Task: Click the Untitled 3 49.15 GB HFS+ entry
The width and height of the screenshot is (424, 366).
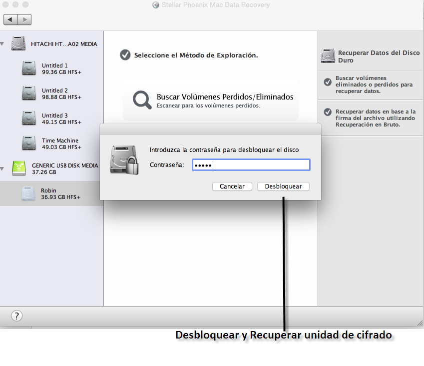Action: coord(51,118)
